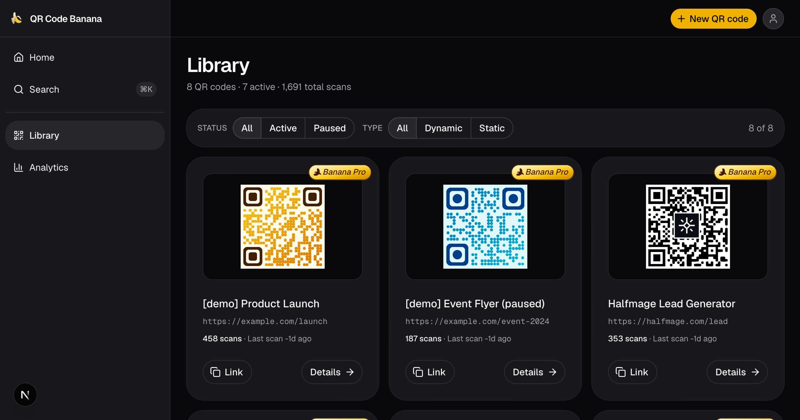800x420 pixels.
Task: Open the user account avatar icon
Action: click(x=773, y=19)
